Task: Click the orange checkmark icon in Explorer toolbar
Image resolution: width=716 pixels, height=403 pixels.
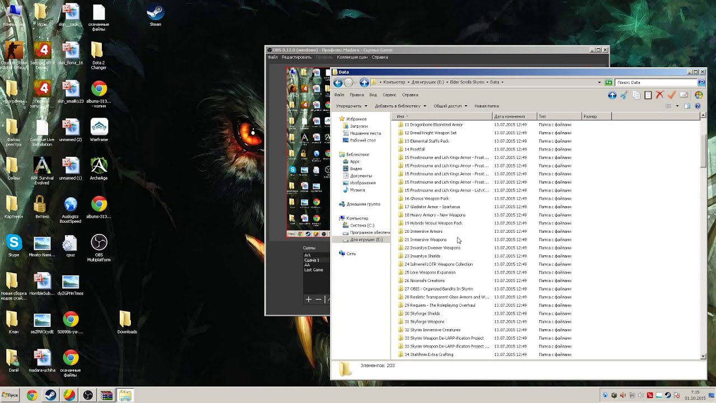Action: (672, 95)
